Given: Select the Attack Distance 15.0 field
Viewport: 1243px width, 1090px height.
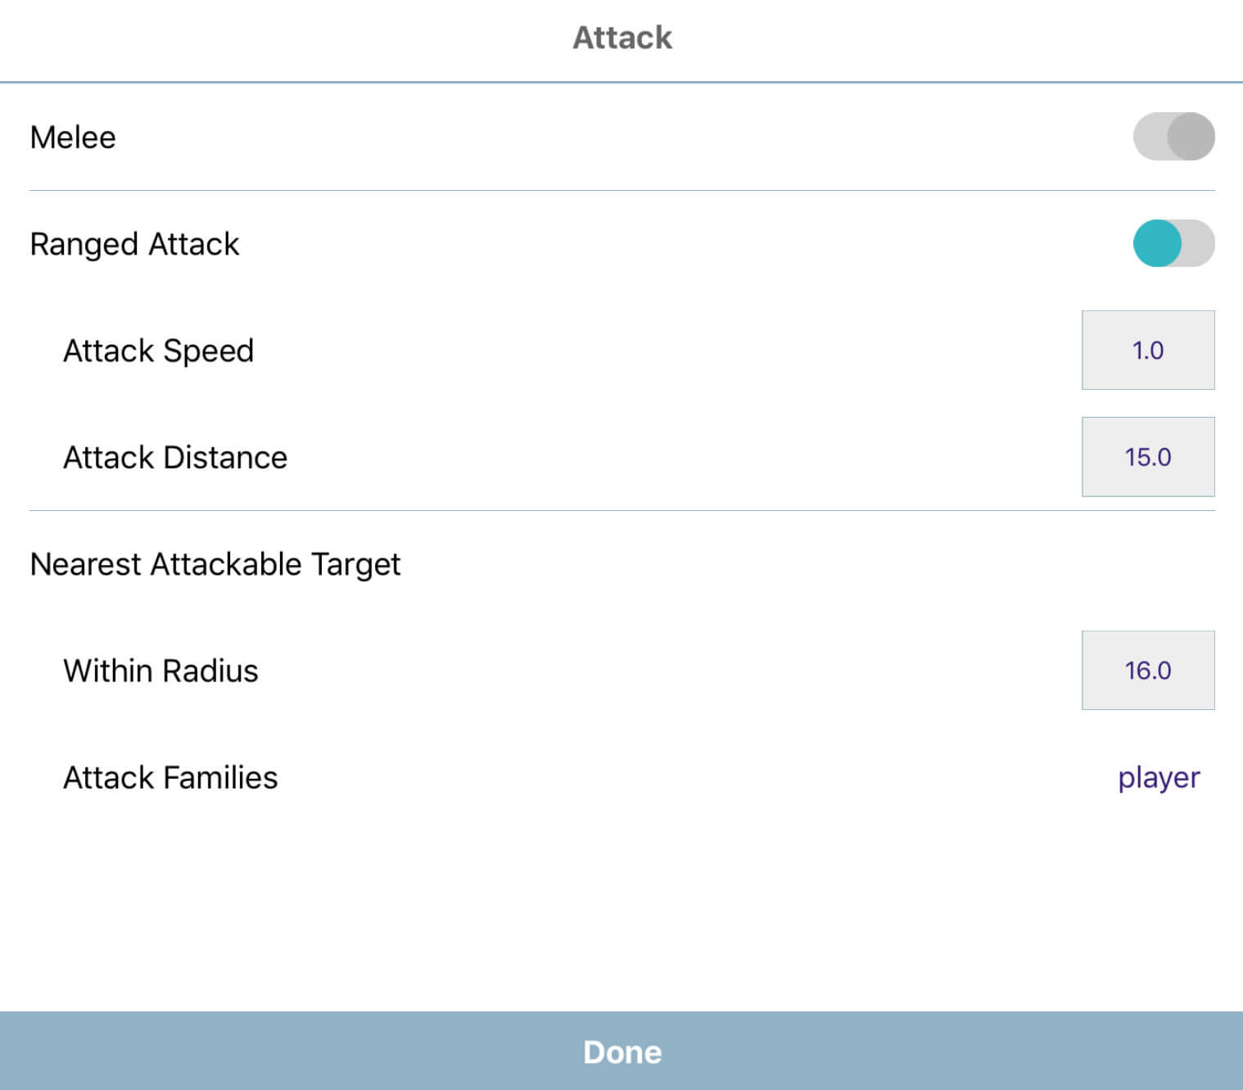Looking at the screenshot, I should (1147, 457).
